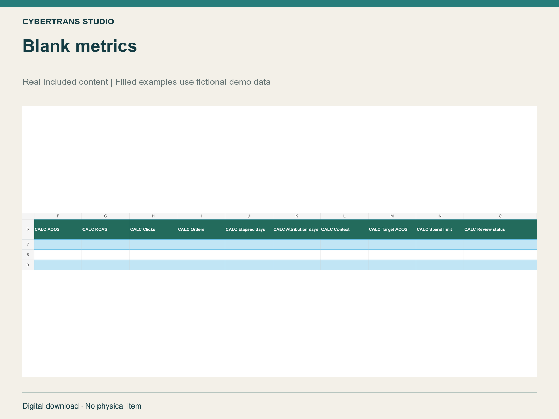Click the "Digital download · No physical item" footer
The width and height of the screenshot is (559, 419).
pos(82,406)
